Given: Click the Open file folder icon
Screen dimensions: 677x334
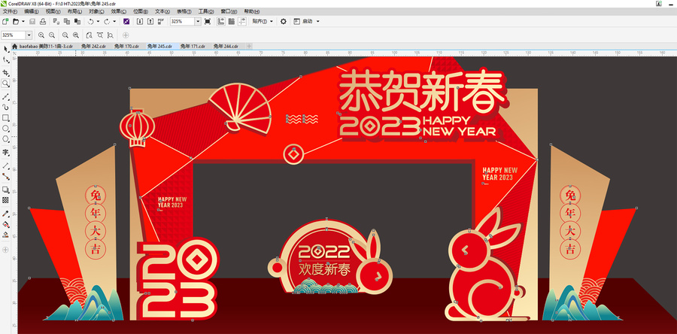Looking at the screenshot, I should pos(16,21).
